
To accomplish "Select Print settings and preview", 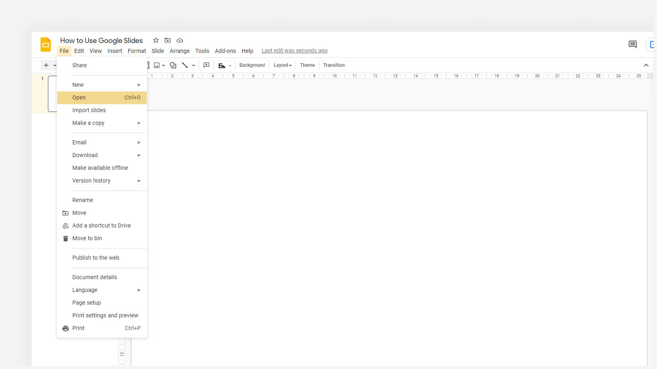I will 102,315.
